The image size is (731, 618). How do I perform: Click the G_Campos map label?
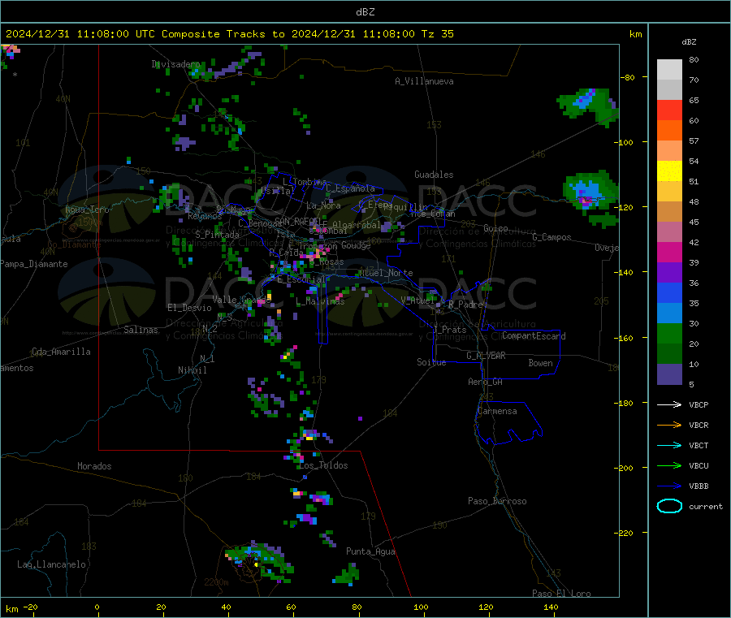click(x=551, y=237)
